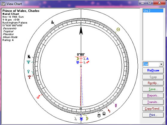This screenshot has height=125, width=167.
Task: Click the ReDraw button
Action: (x=153, y=70)
